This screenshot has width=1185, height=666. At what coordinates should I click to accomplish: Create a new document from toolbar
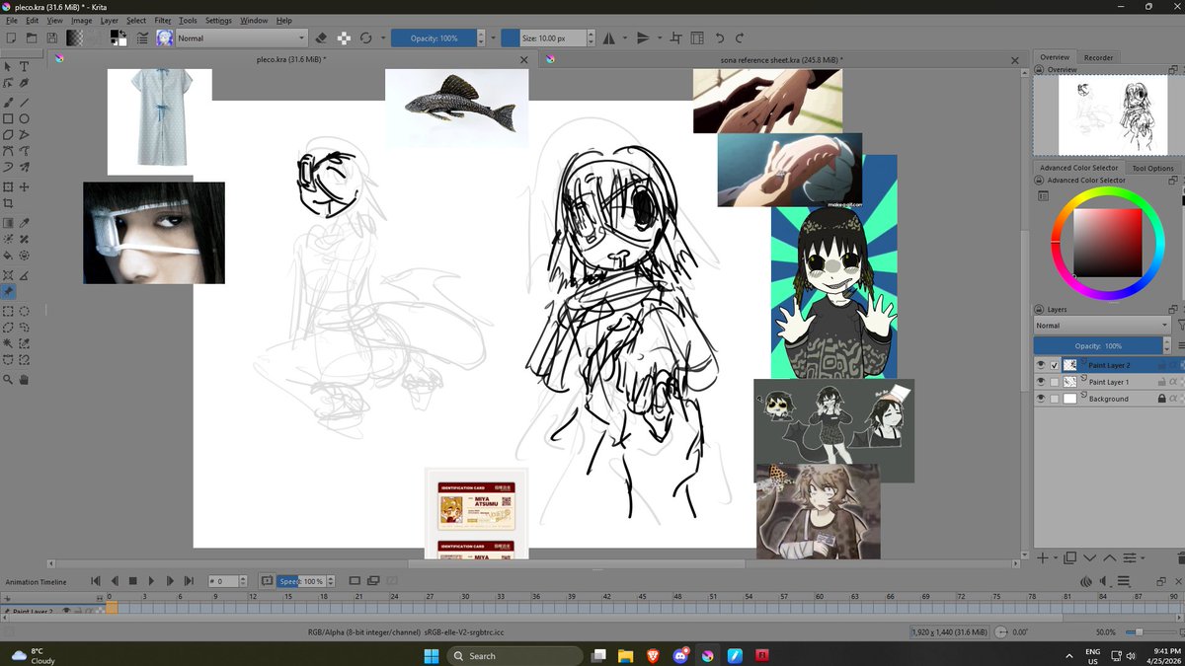(x=11, y=38)
